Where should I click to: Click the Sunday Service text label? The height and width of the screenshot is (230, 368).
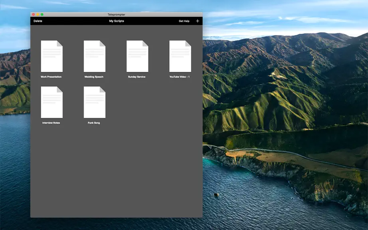pyautogui.click(x=137, y=77)
